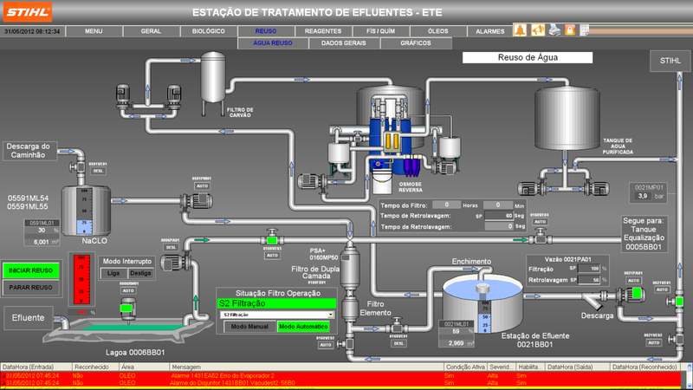Open the BIOLÓGICO tab
693x390 pixels.
tap(209, 31)
